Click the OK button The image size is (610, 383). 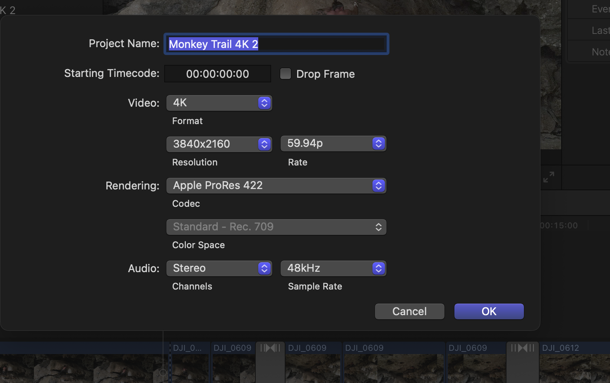(x=489, y=311)
